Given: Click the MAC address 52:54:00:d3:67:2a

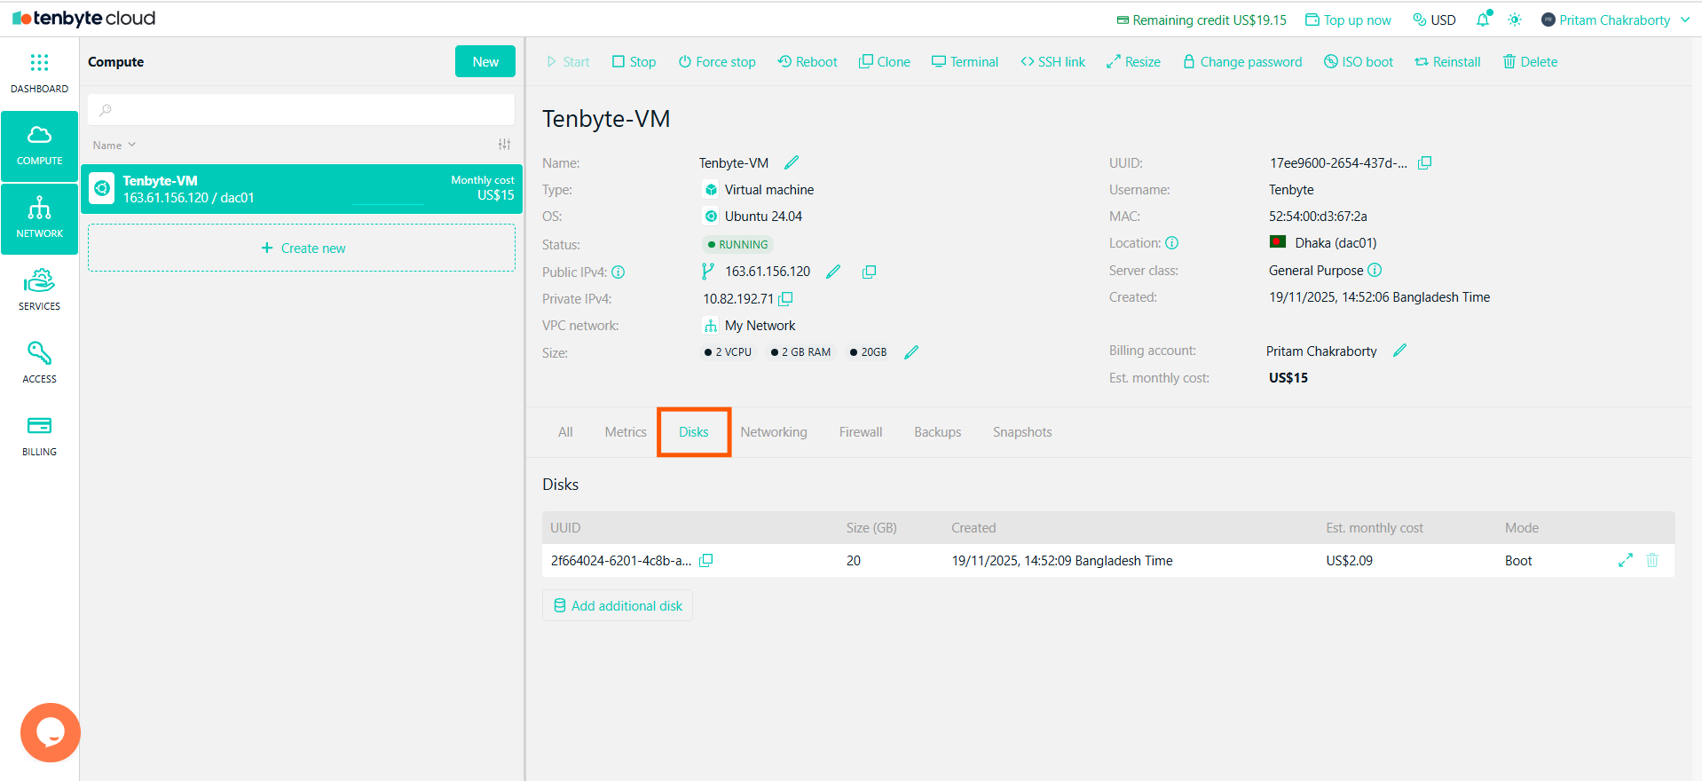Looking at the screenshot, I should [1318, 217].
